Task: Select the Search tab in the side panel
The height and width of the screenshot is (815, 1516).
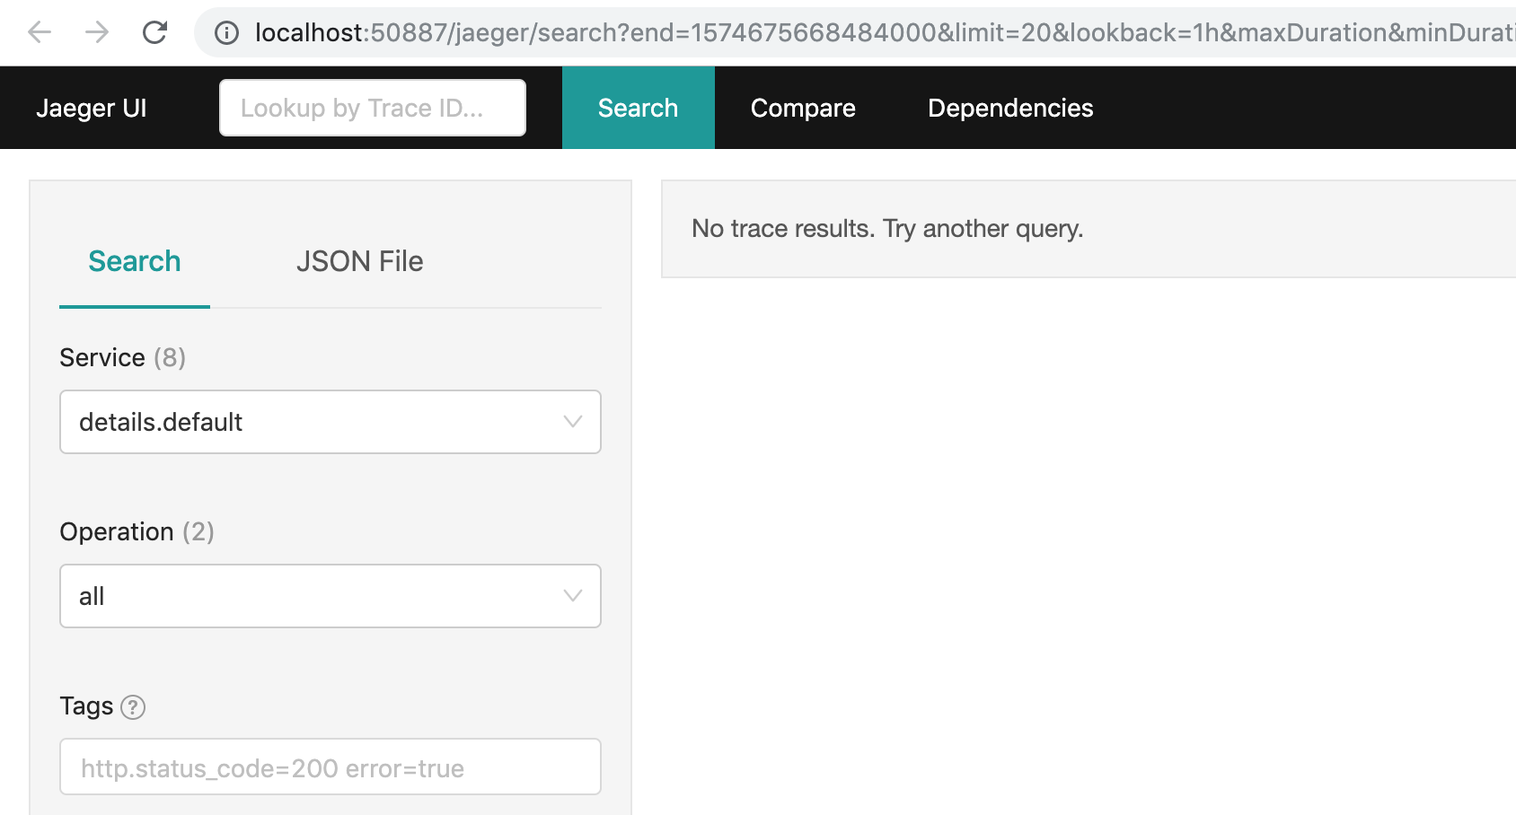Action: pyautogui.click(x=135, y=261)
